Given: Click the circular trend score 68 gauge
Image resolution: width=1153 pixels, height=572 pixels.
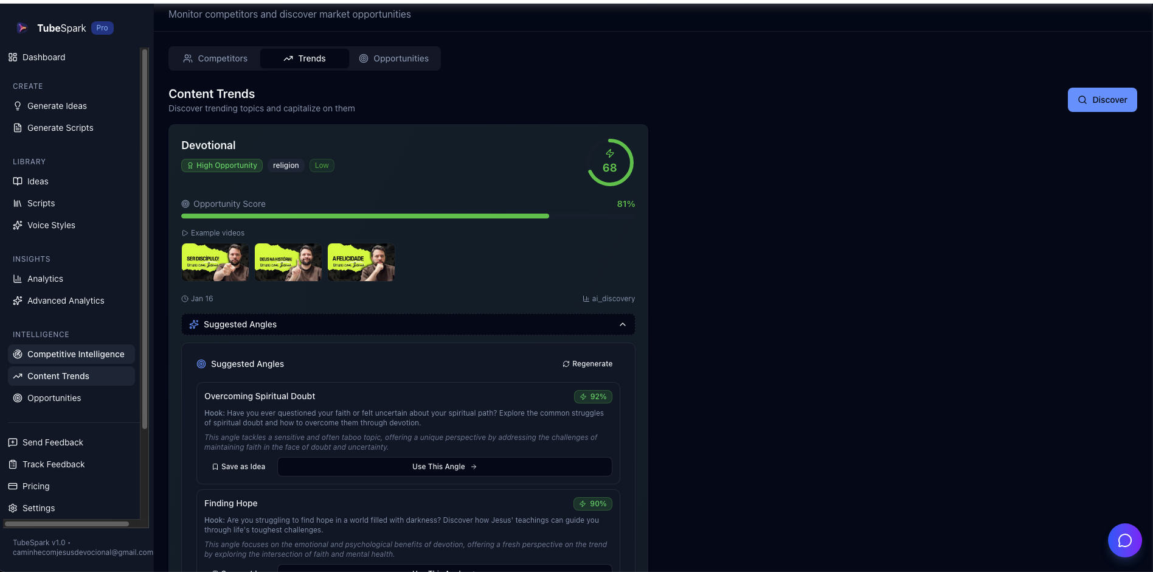Looking at the screenshot, I should [610, 162].
